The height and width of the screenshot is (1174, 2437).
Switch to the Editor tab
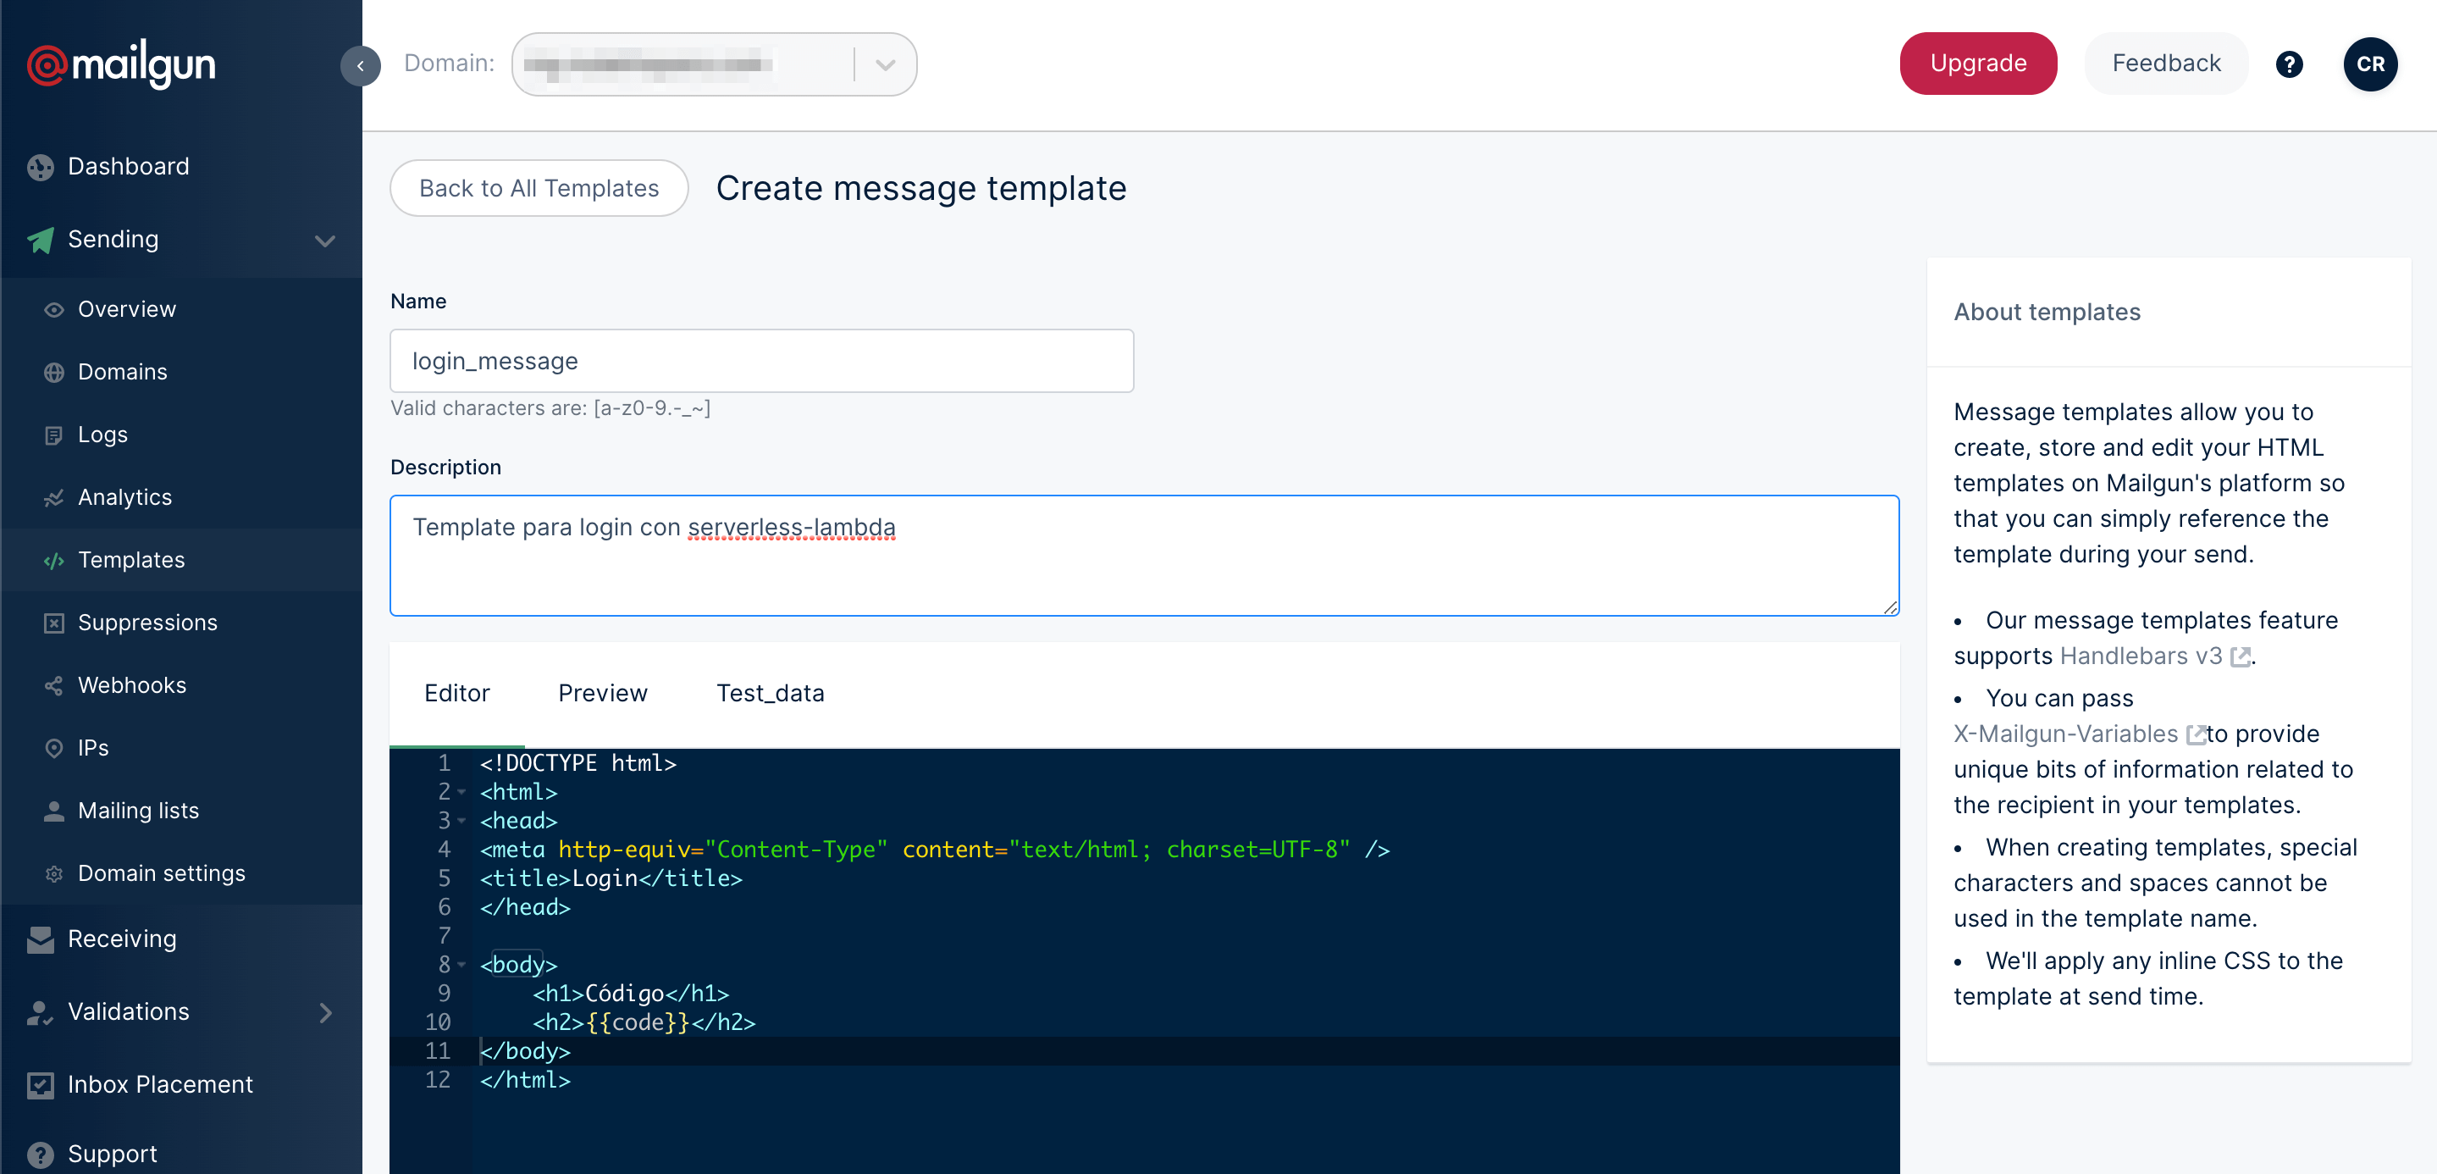(457, 694)
